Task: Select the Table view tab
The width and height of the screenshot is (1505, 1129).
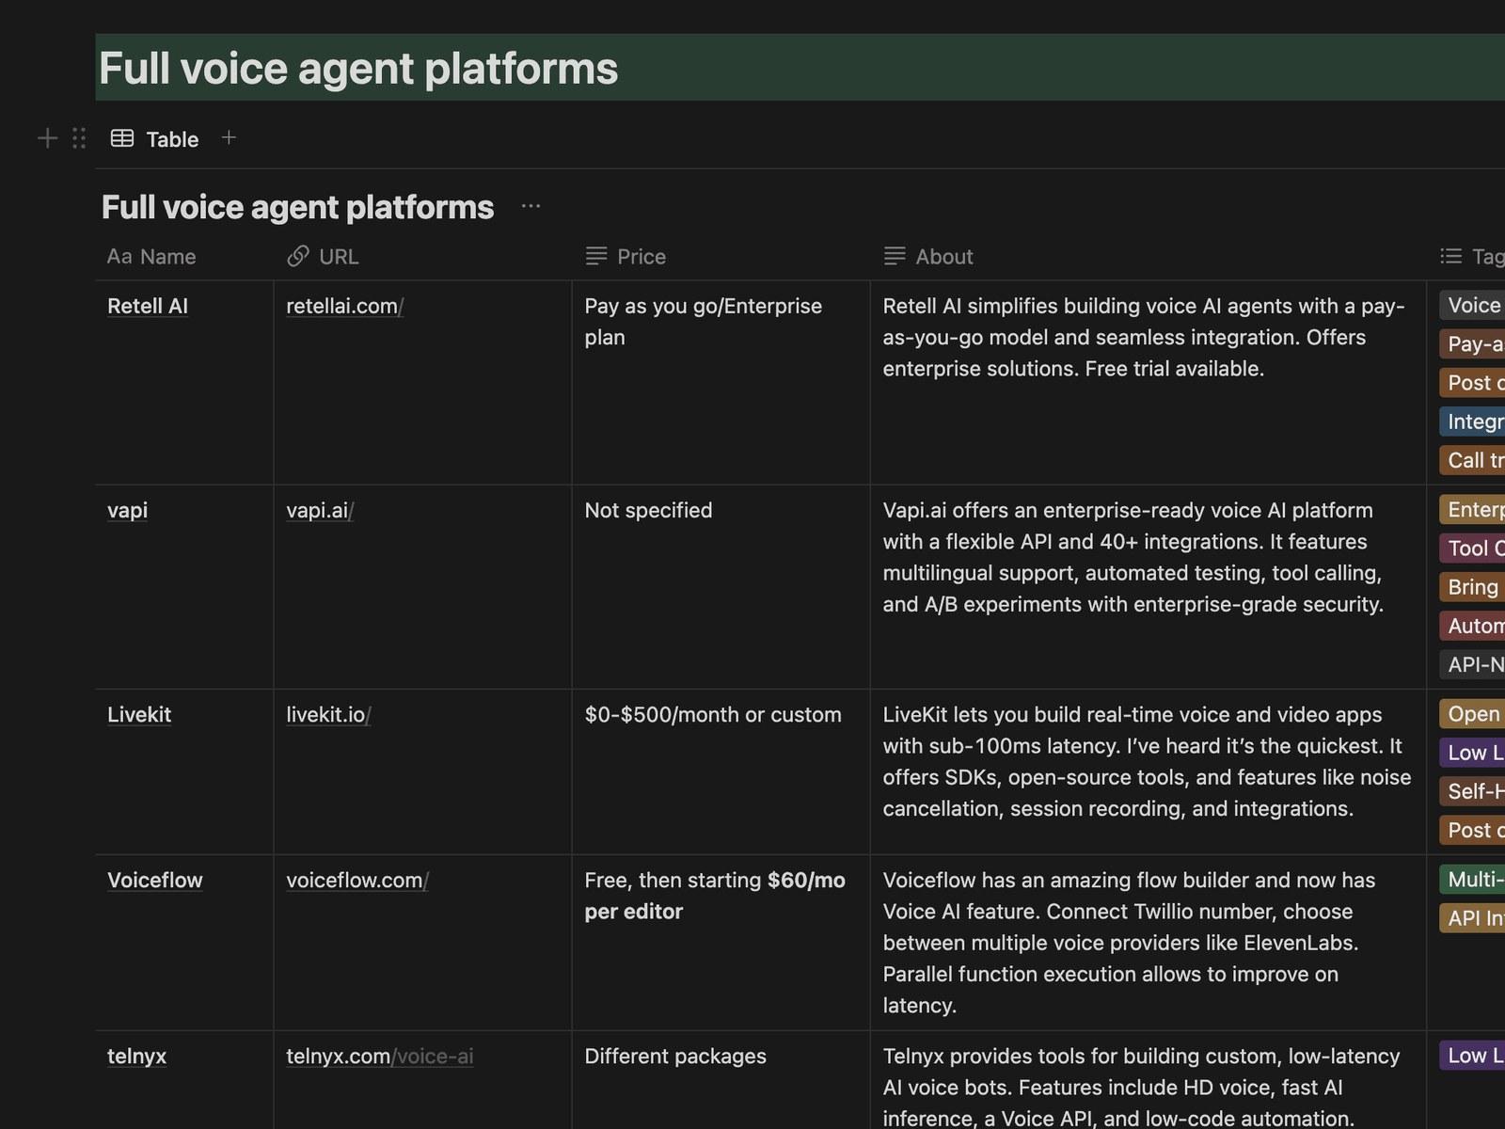Action: click(x=155, y=139)
